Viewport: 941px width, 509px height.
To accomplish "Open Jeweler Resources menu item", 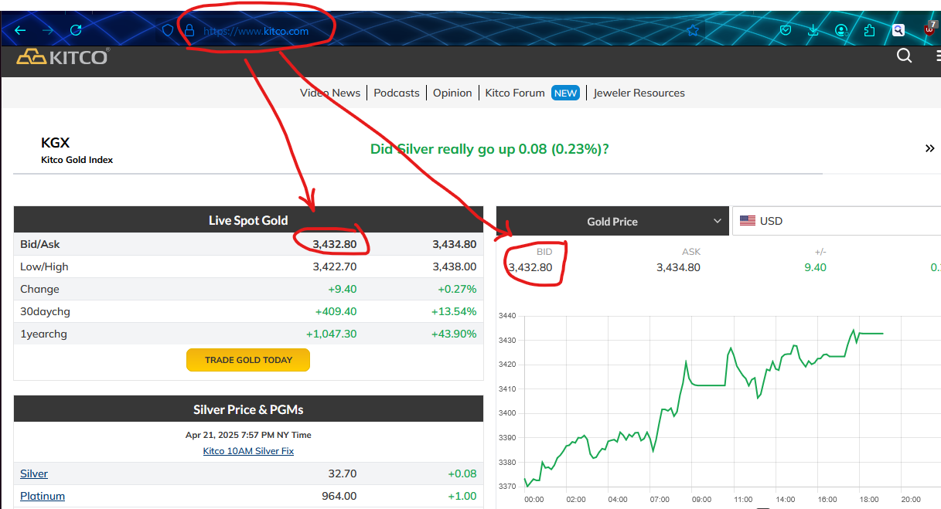I will pos(639,93).
